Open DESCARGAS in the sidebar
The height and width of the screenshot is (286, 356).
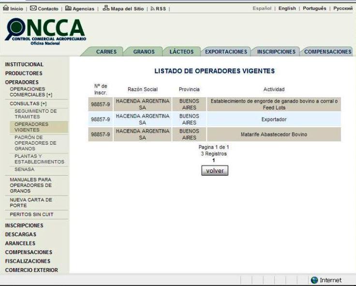(x=21, y=234)
